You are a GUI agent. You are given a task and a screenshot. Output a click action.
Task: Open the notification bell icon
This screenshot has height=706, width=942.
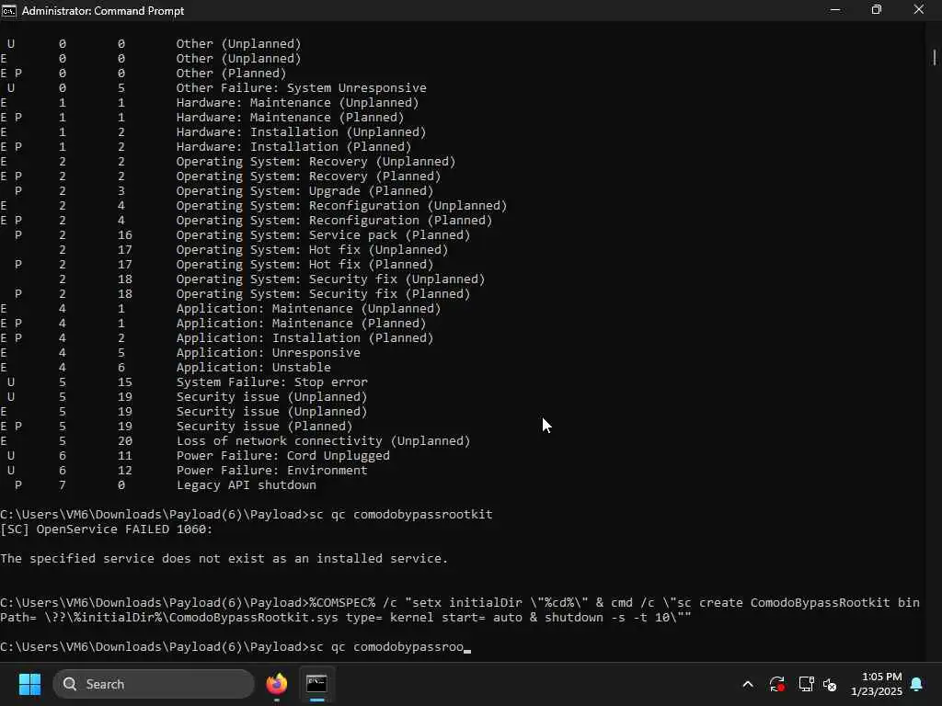(x=917, y=684)
